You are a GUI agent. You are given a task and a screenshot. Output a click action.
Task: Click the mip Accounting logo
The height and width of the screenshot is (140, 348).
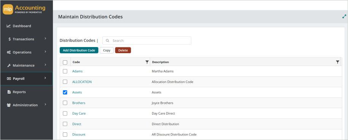pos(24,9)
